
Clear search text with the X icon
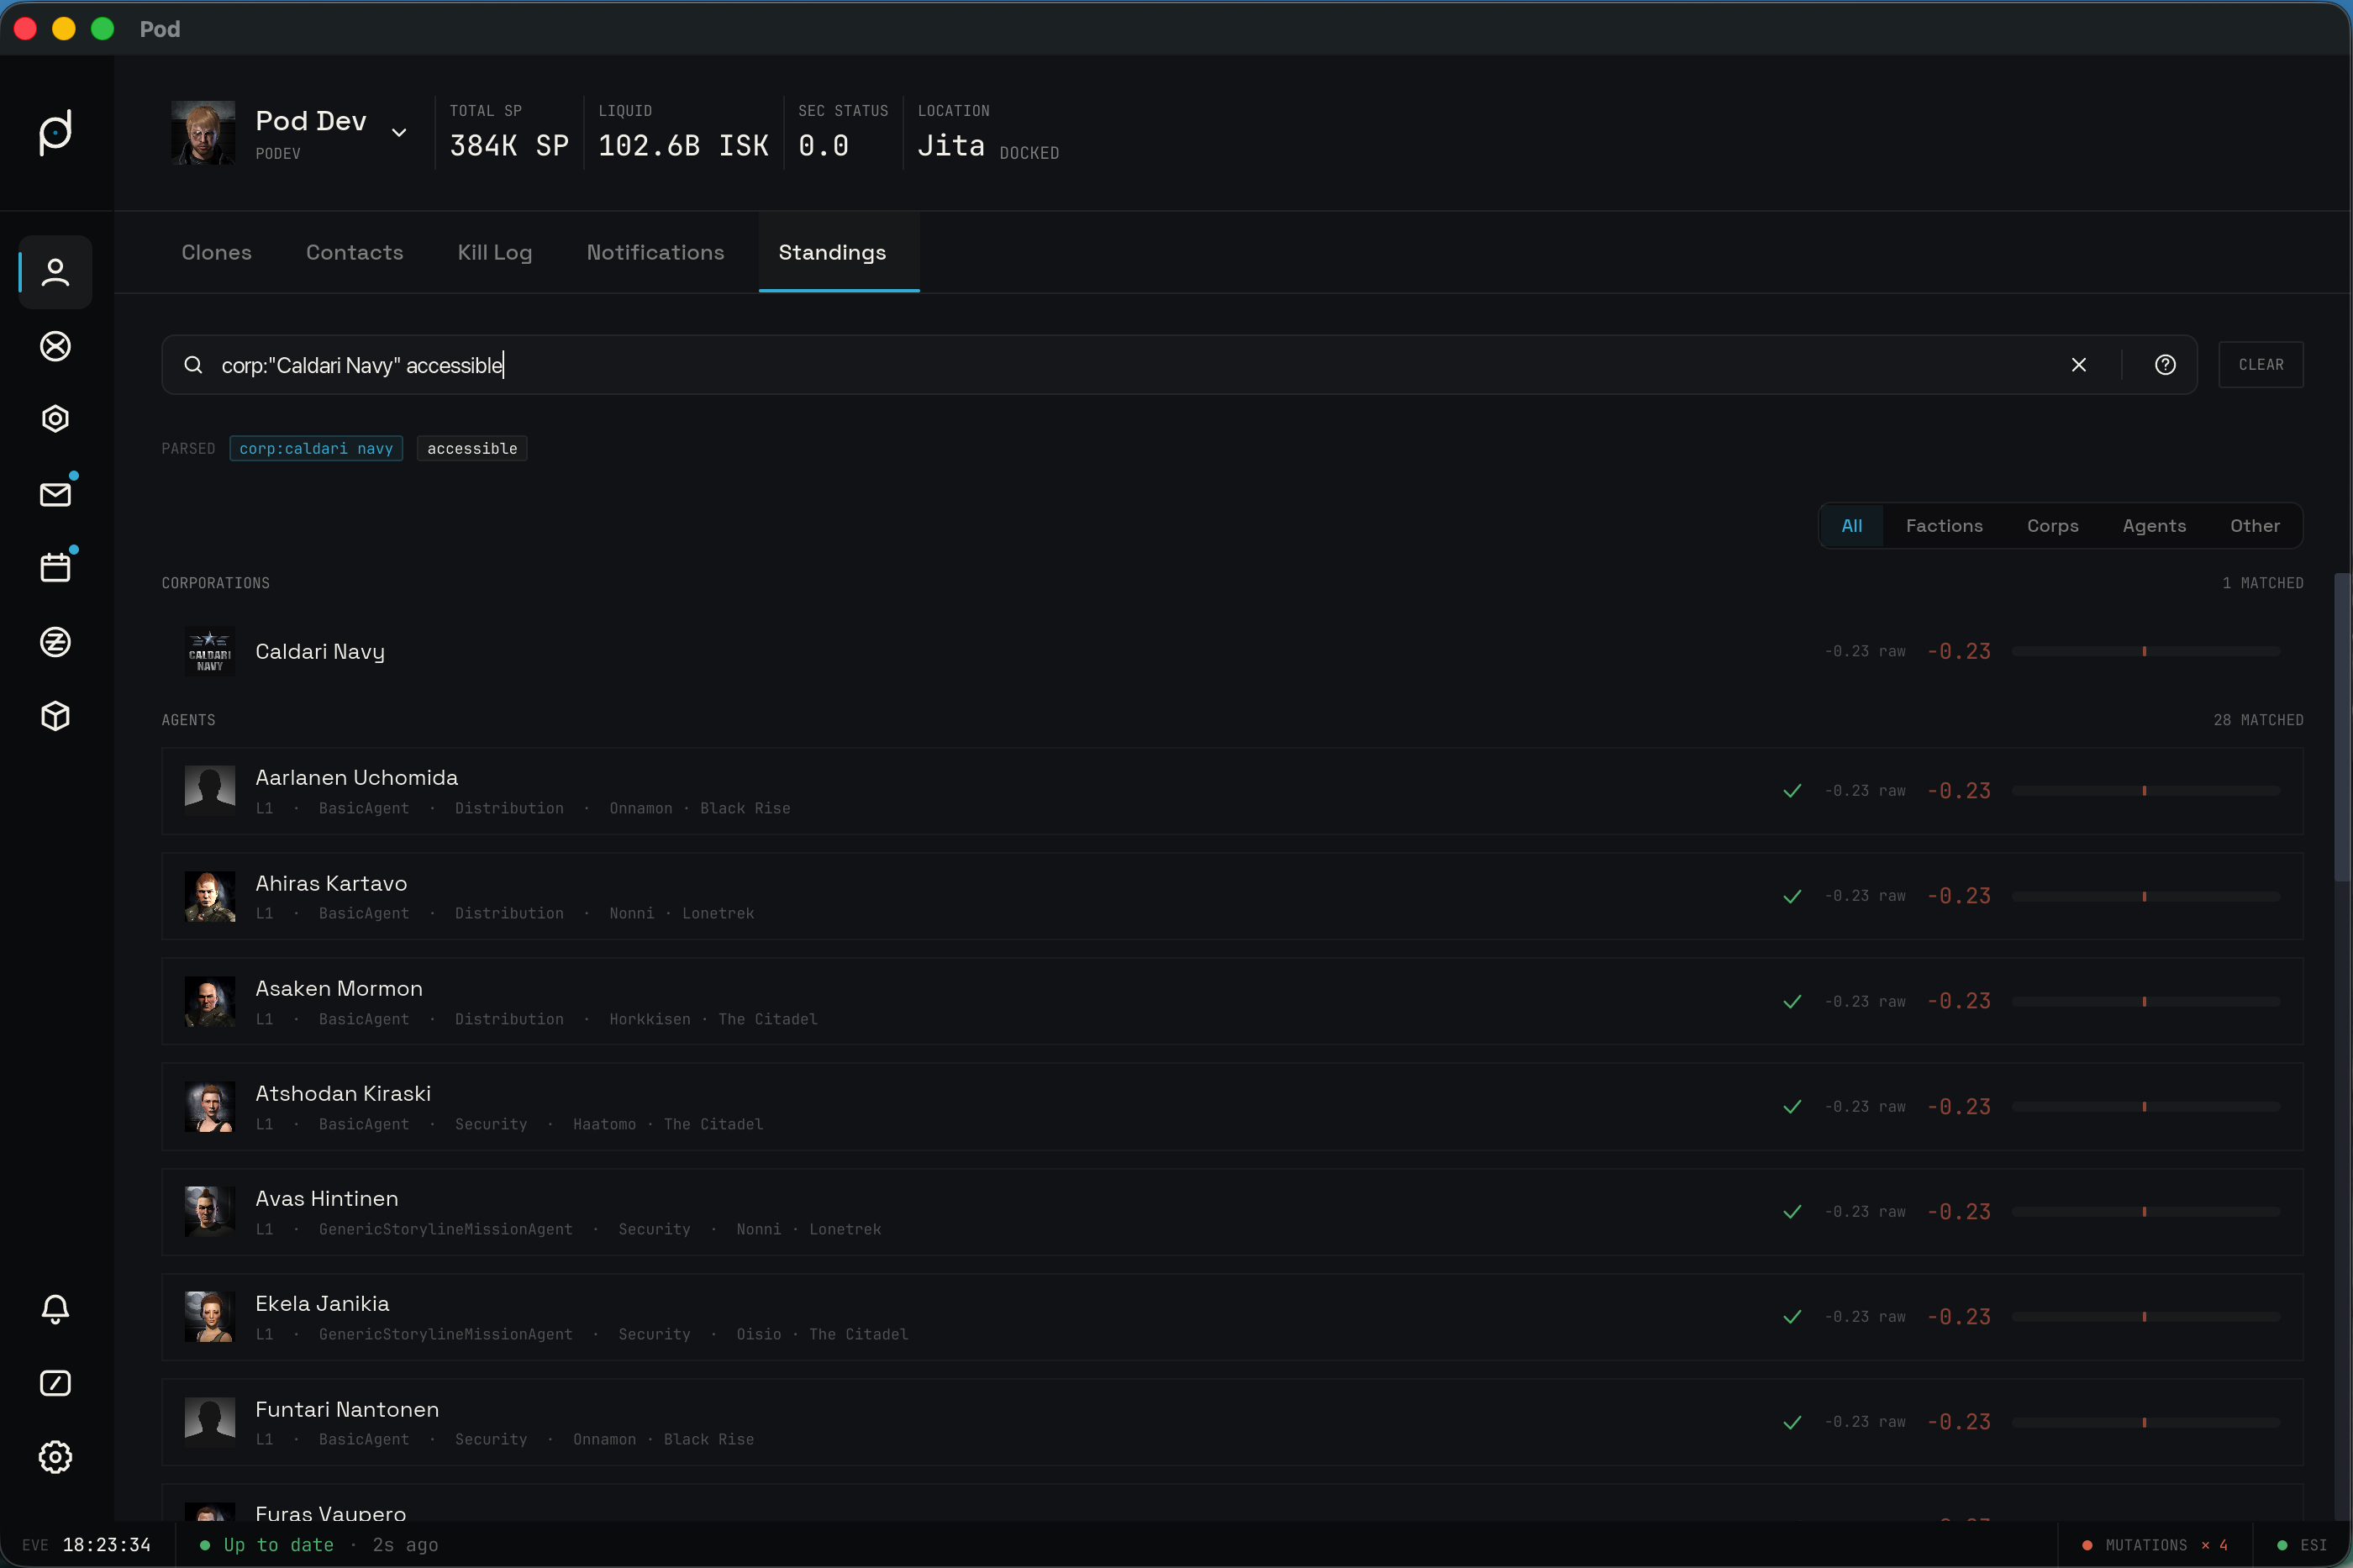2079,365
